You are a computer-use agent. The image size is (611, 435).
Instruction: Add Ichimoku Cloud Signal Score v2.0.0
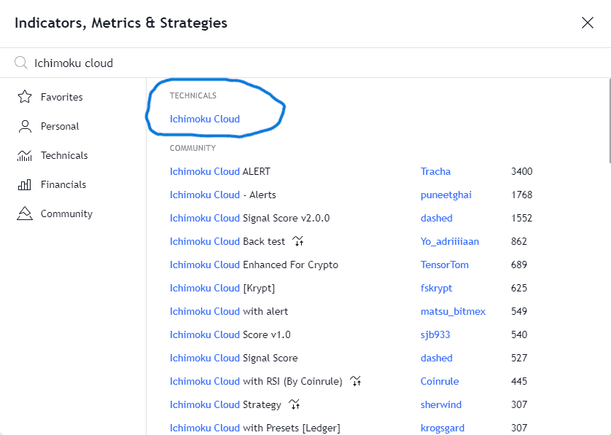coord(250,218)
